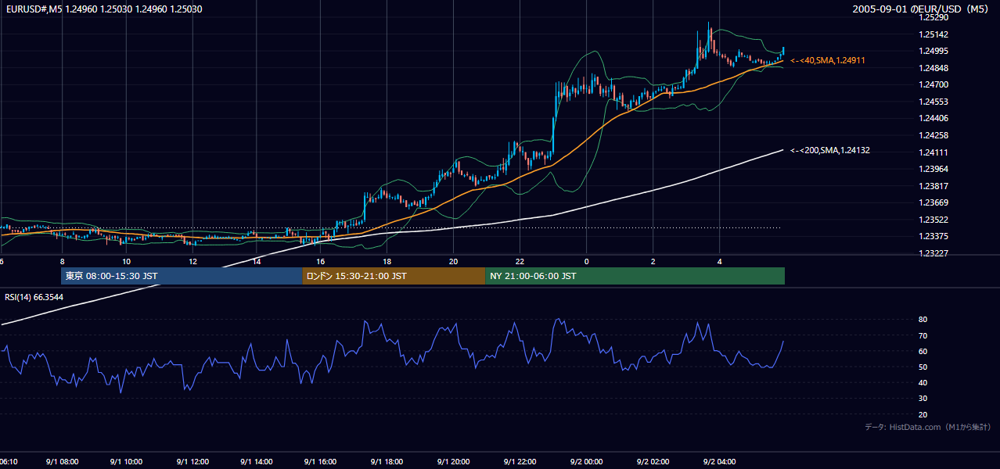Screen dimensions: 1000x469
Task: Click the 1.23669 price axis label
Action: point(933,202)
